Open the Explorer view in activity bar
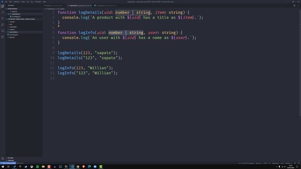The width and height of the screenshot is (301, 169). (x=3, y=6)
